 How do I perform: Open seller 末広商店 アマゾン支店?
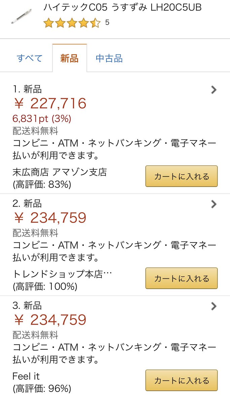60,172
